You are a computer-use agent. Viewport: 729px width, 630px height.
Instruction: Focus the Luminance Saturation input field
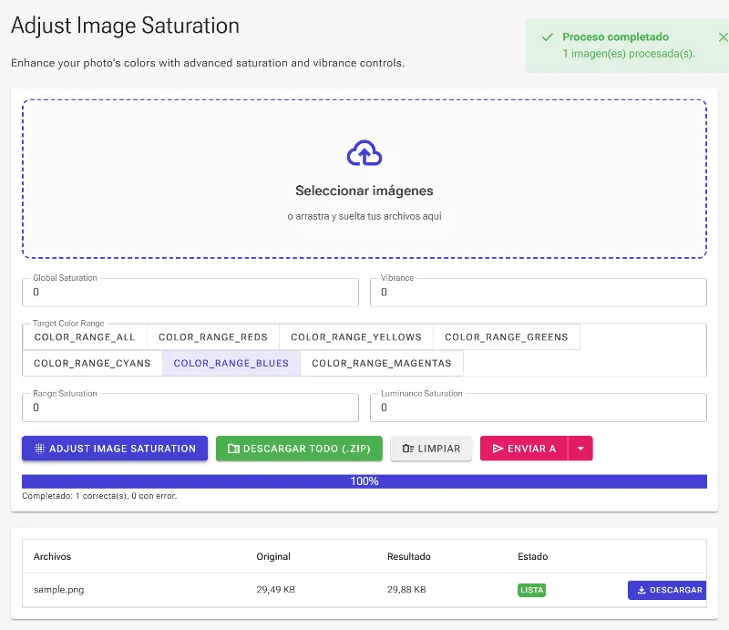coord(538,408)
